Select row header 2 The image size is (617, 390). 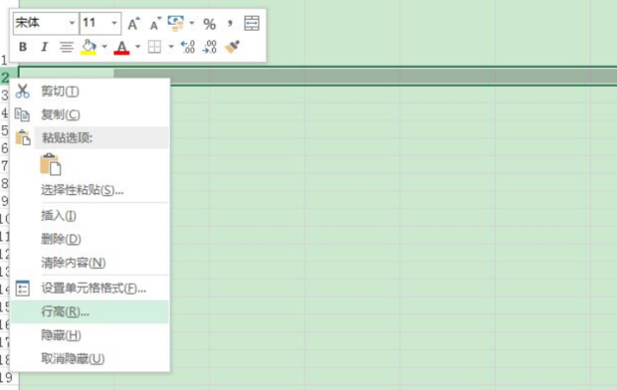(5, 78)
